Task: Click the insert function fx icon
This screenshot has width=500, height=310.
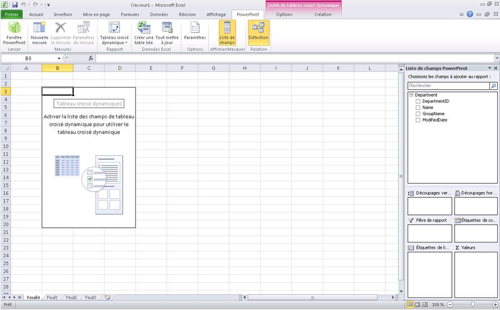Action: 91,58
